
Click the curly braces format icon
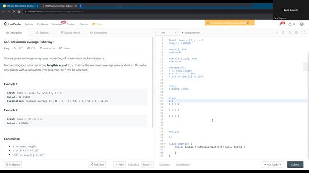point(283,33)
